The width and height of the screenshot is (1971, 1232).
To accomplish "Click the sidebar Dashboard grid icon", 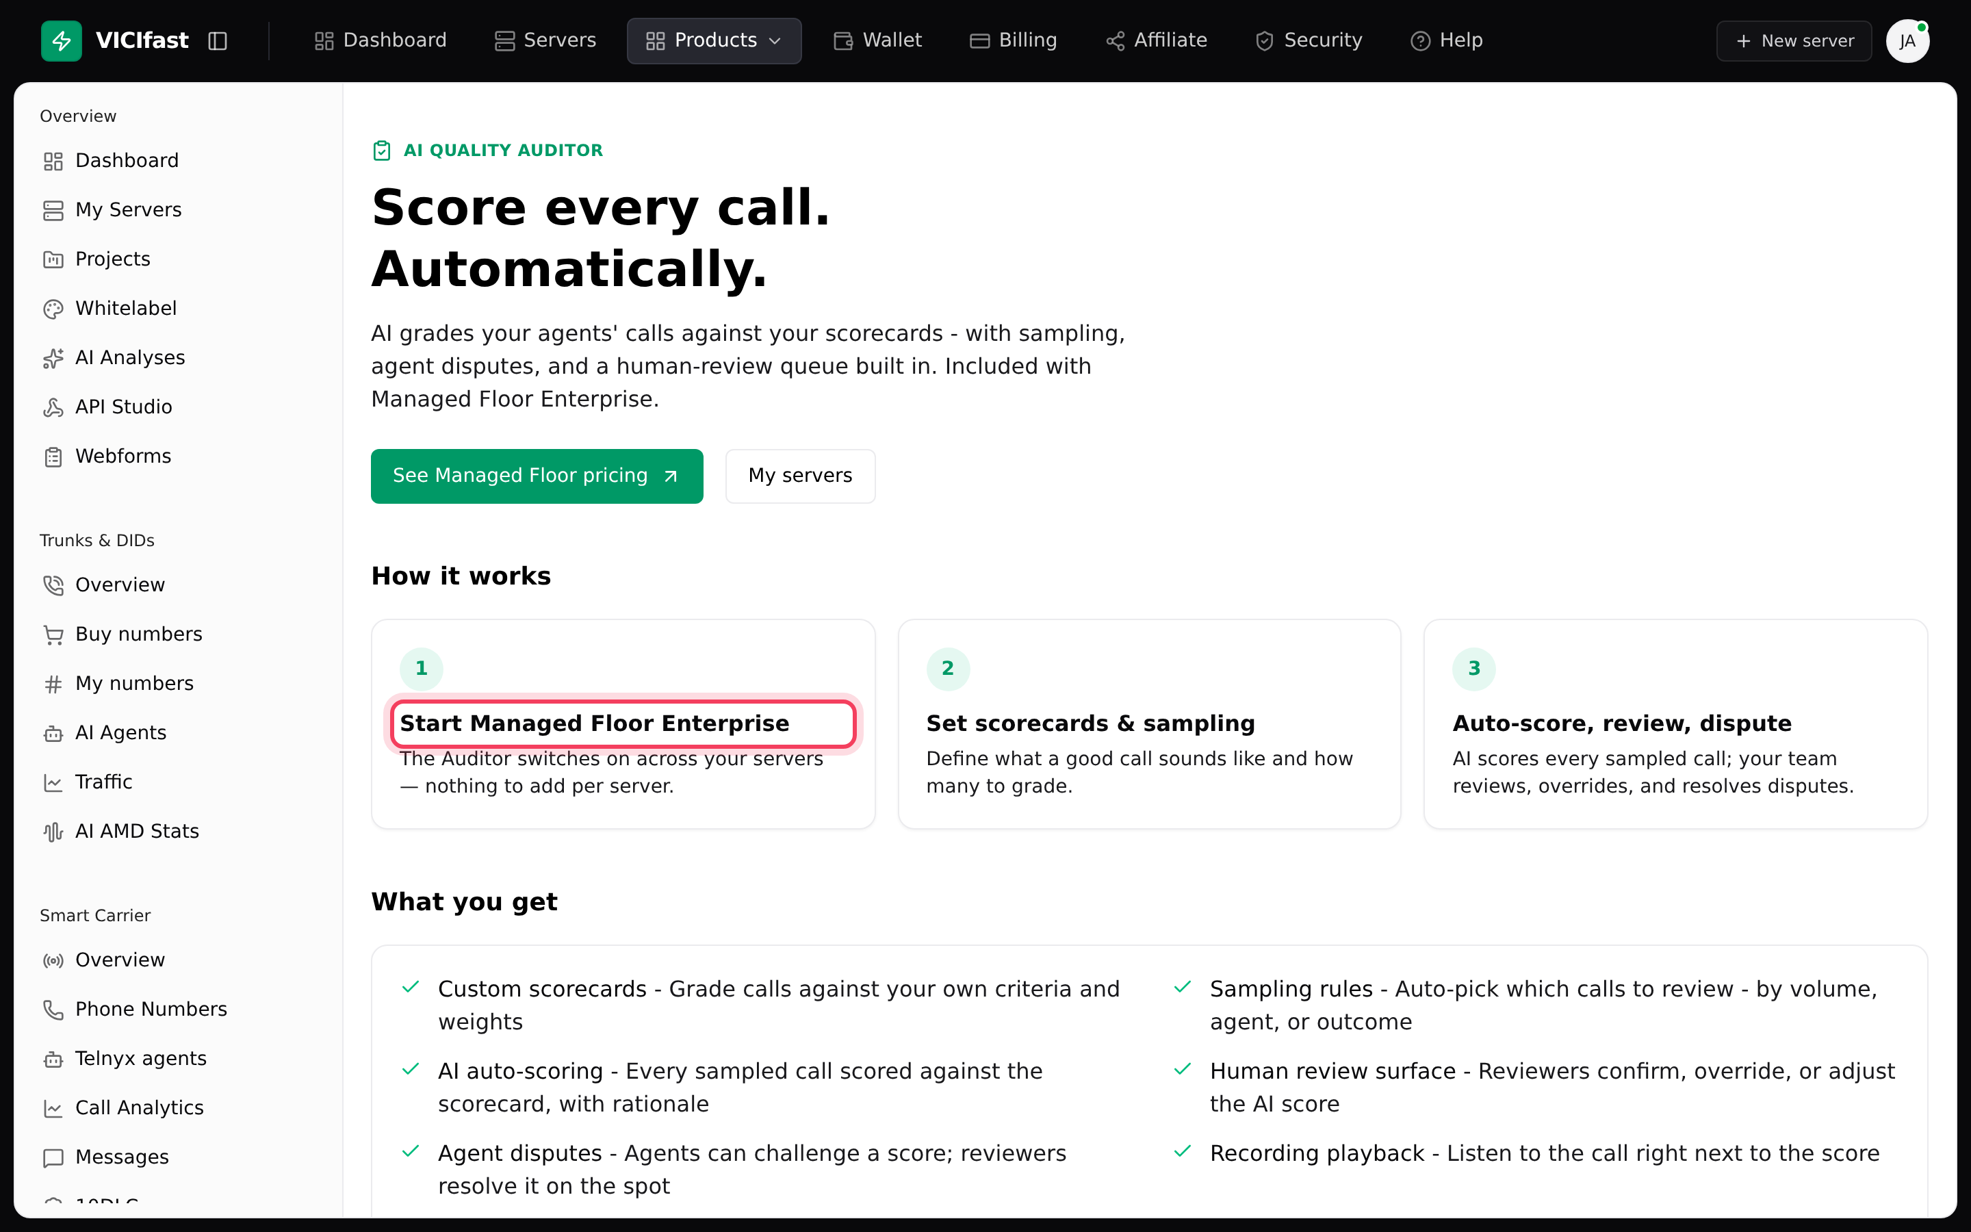I will coord(54,162).
